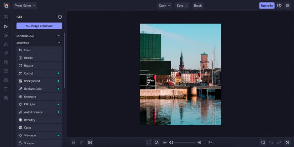Click the undo arrow

pos(271,142)
